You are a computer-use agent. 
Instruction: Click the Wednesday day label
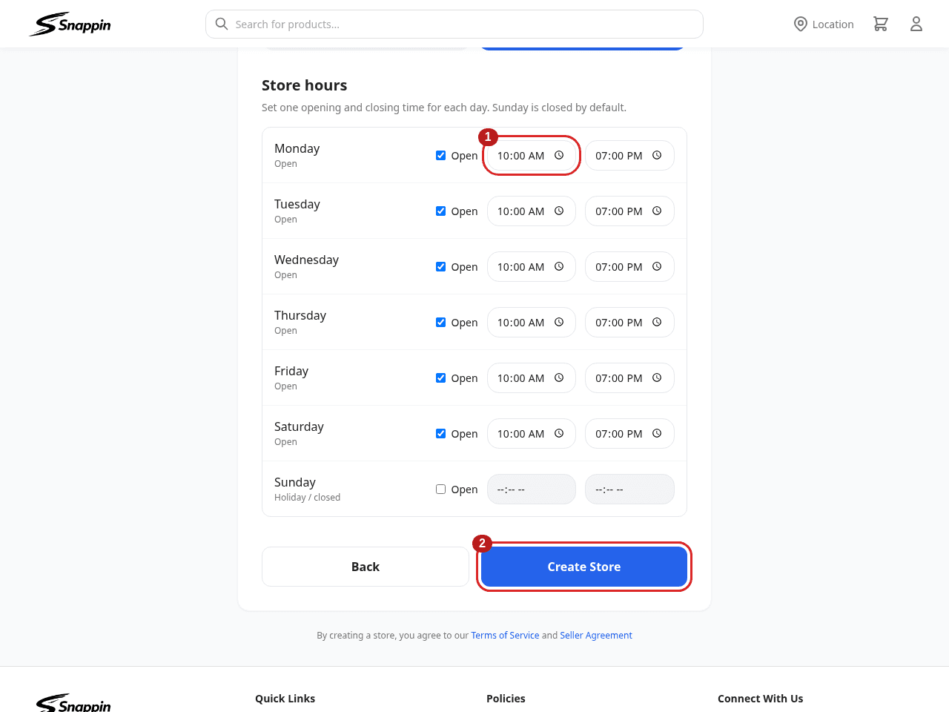click(306, 260)
